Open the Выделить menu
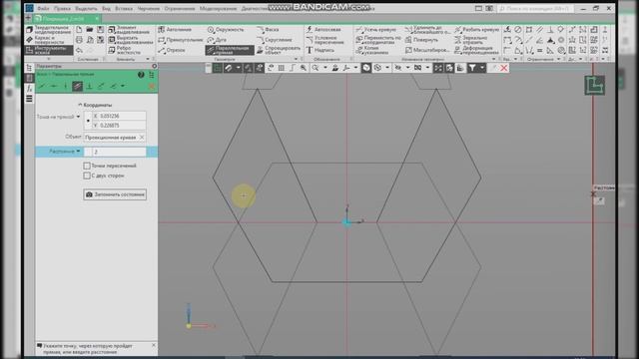The image size is (639, 359). click(86, 9)
